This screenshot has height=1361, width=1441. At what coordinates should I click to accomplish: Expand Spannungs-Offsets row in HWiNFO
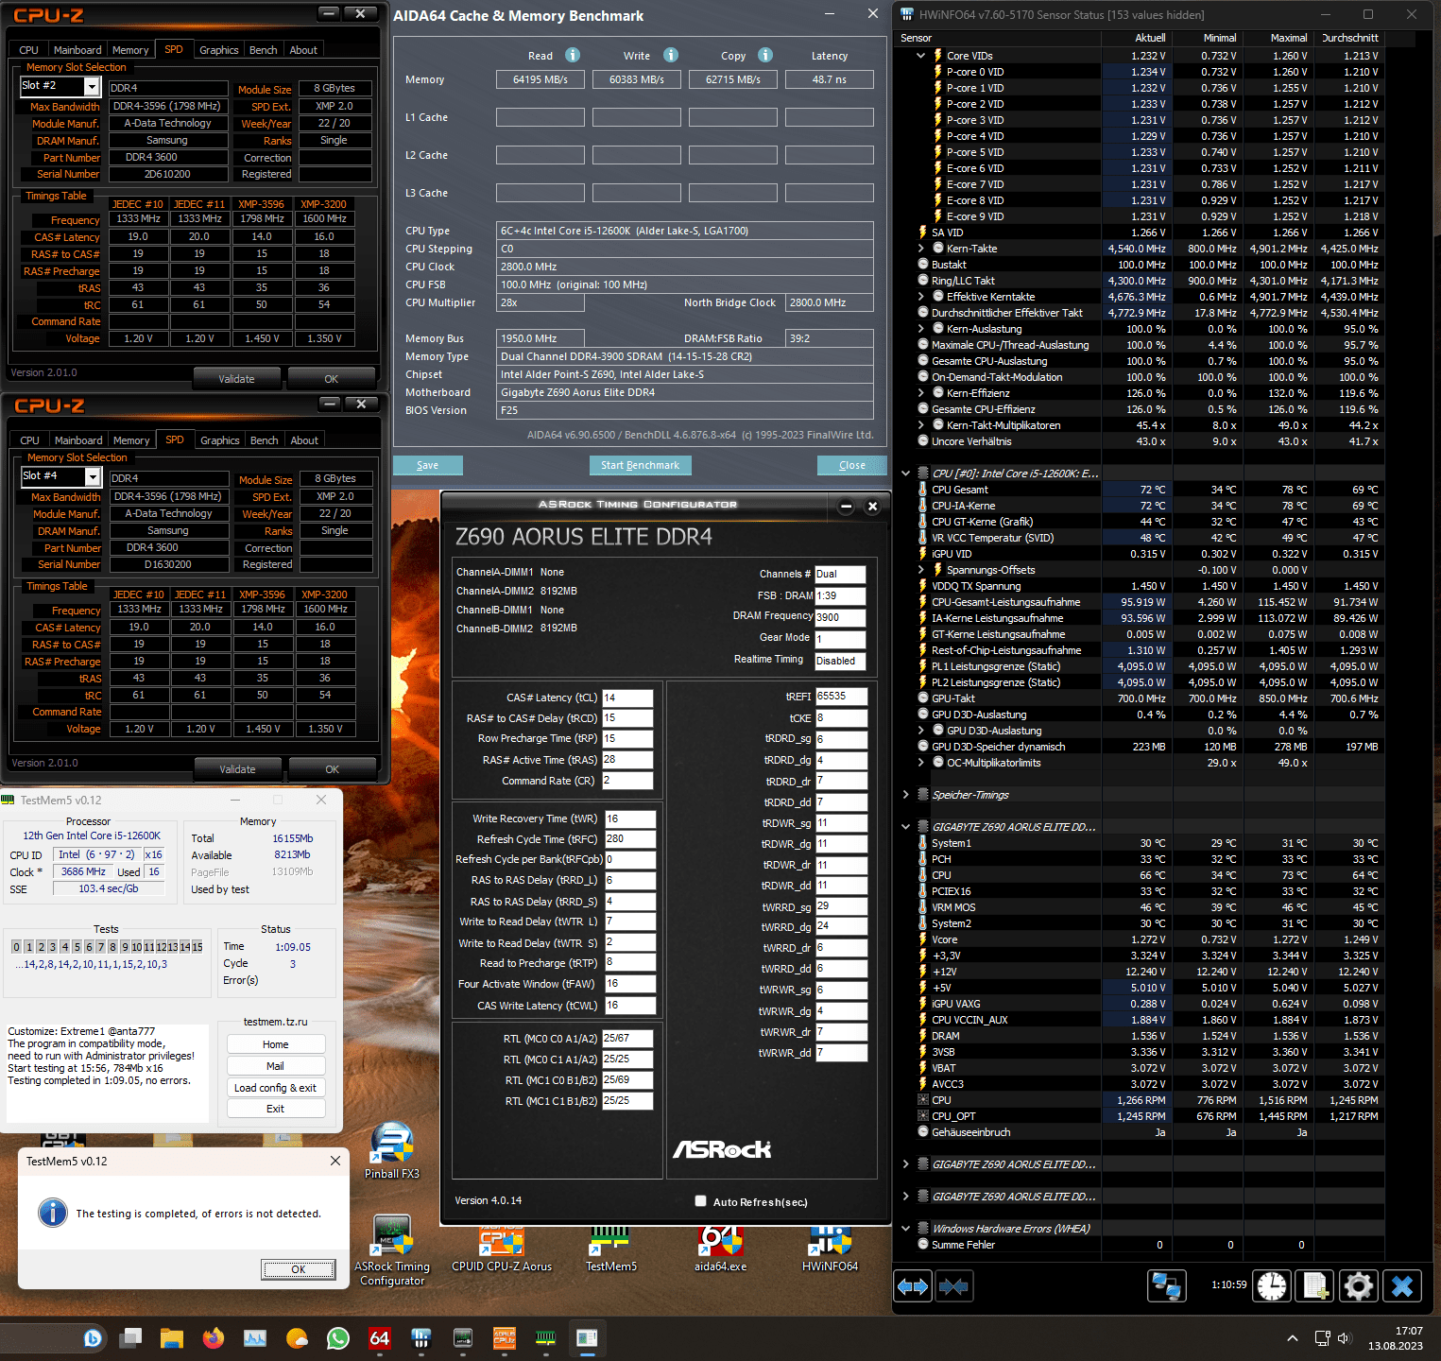tap(920, 570)
